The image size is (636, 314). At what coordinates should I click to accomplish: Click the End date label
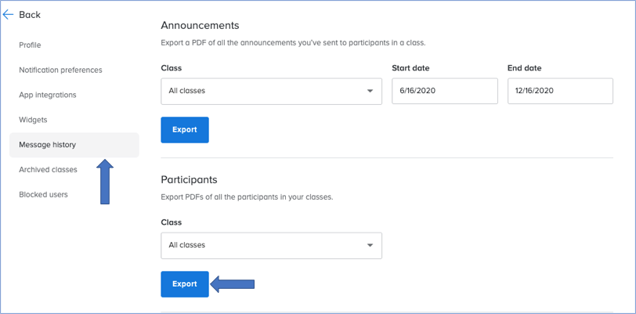[525, 68]
